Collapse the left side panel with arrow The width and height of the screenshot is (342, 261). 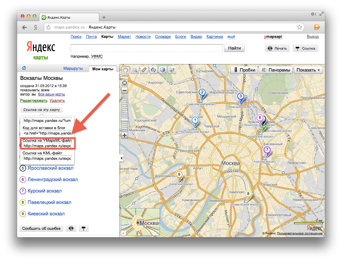click(x=121, y=158)
